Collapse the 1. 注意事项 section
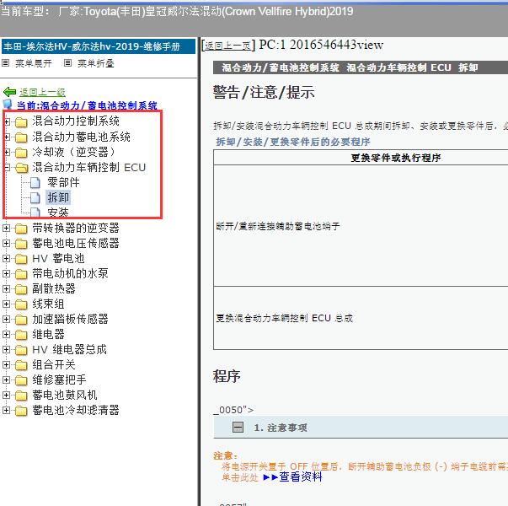 coord(238,428)
